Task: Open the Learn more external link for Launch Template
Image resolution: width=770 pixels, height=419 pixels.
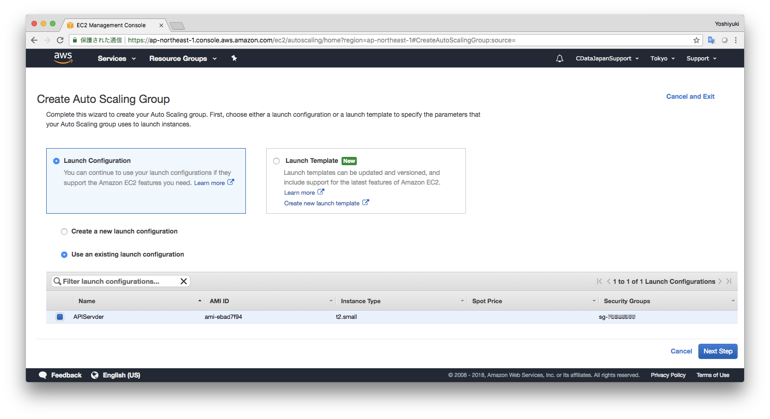Action: pyautogui.click(x=304, y=192)
